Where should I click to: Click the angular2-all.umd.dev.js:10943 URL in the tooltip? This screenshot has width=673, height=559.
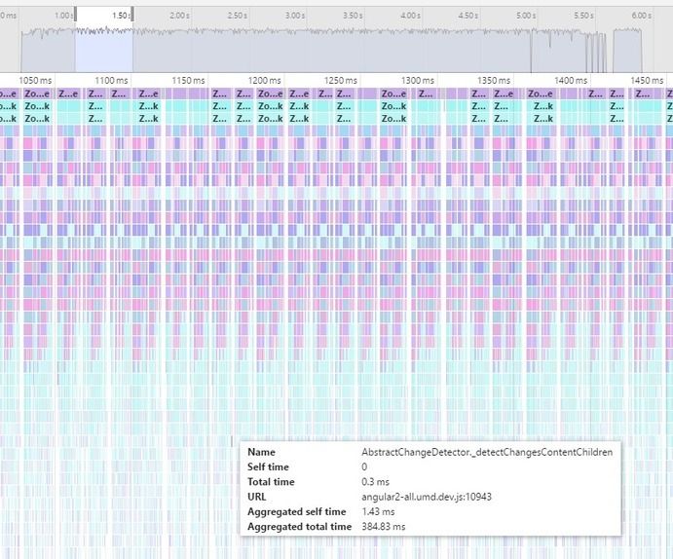[427, 497]
